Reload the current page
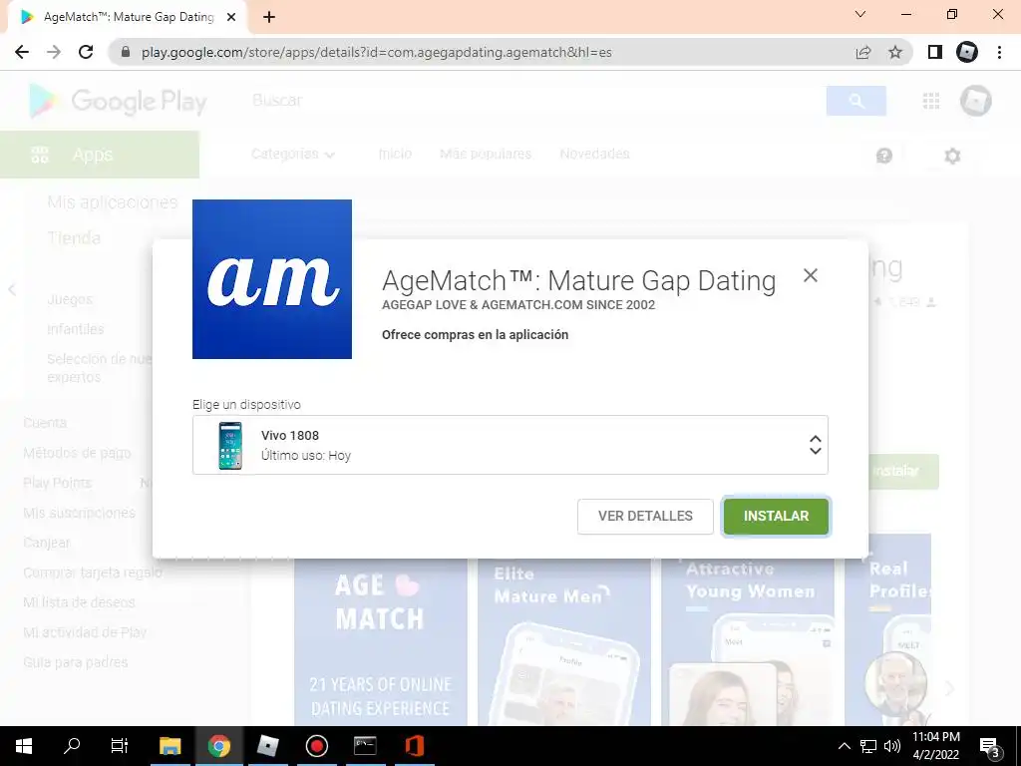The width and height of the screenshot is (1021, 766). click(86, 52)
